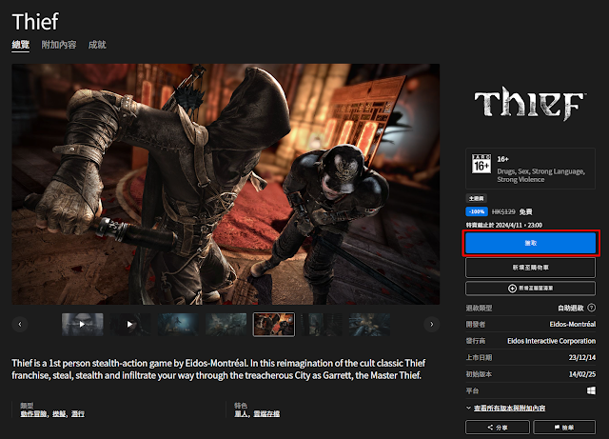Screen dimensions: 609x439
Task: Play first trailer video thumbnail
Action: point(83,325)
